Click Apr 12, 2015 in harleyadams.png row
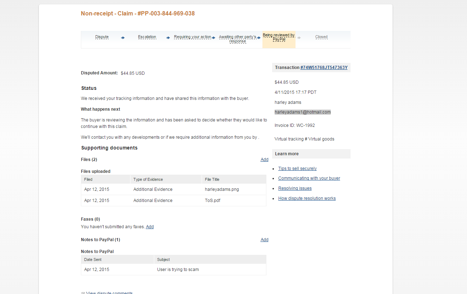 (x=97, y=189)
